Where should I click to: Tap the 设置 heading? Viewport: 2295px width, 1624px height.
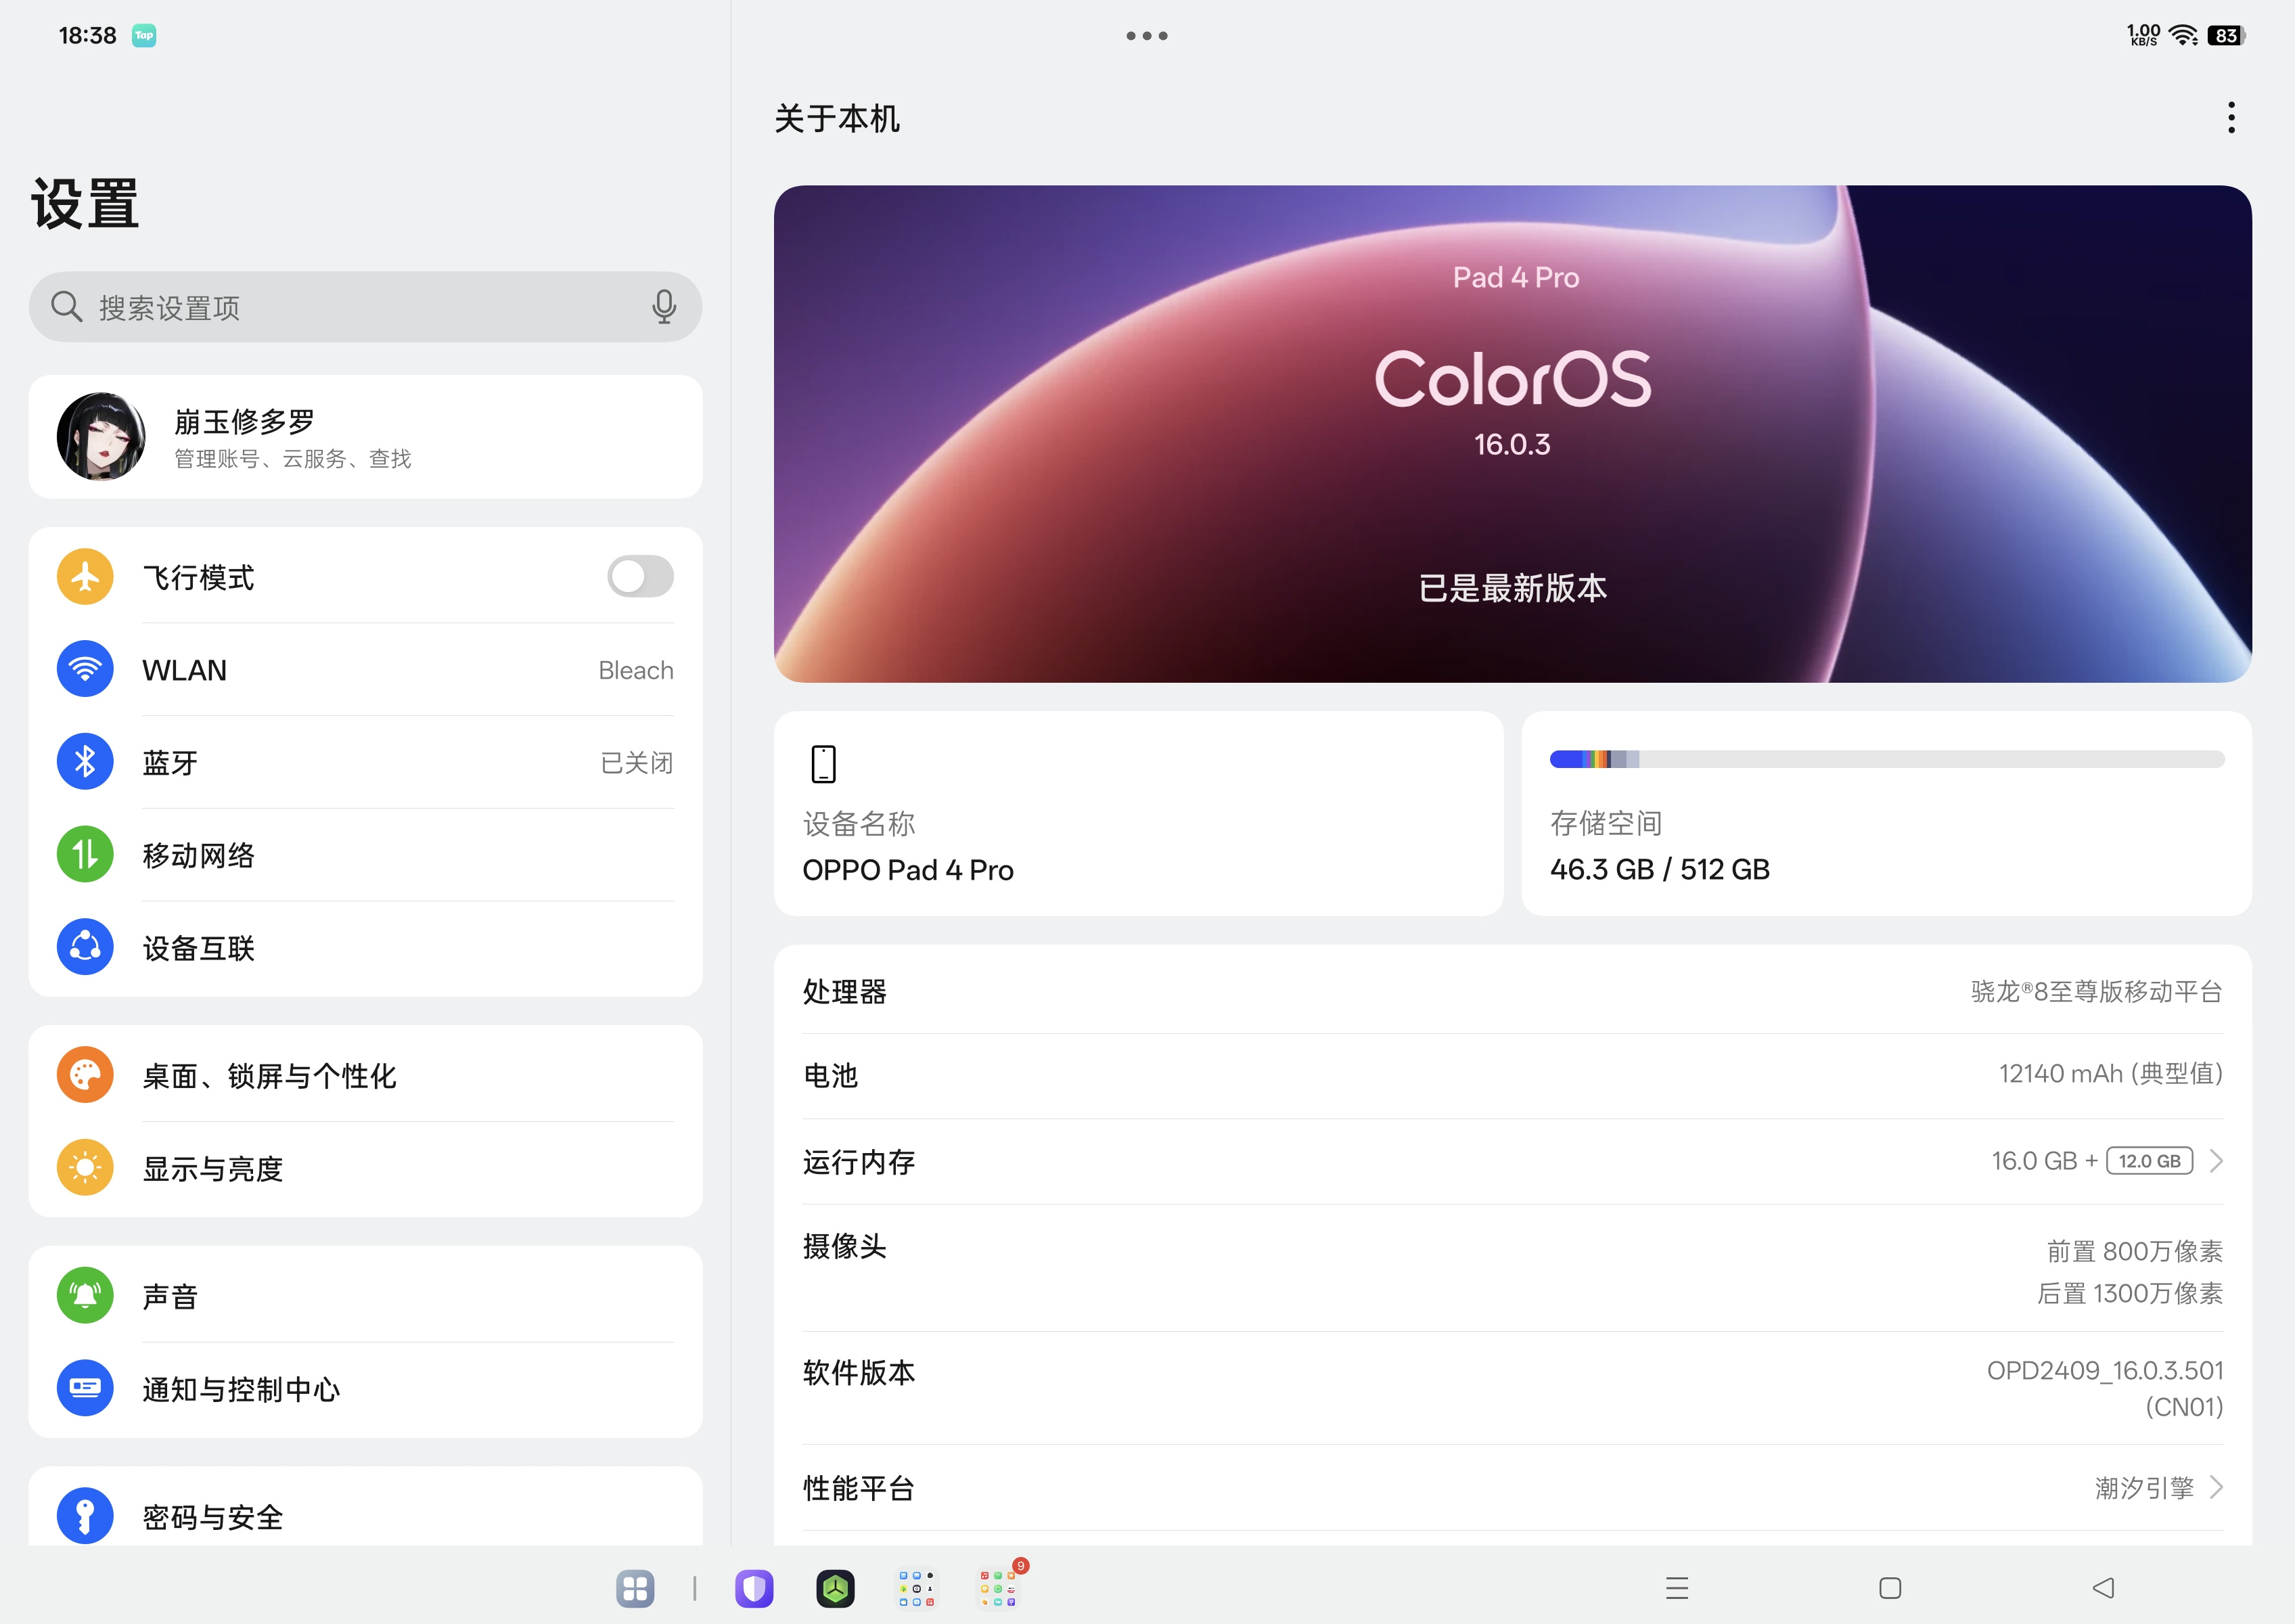[x=85, y=204]
